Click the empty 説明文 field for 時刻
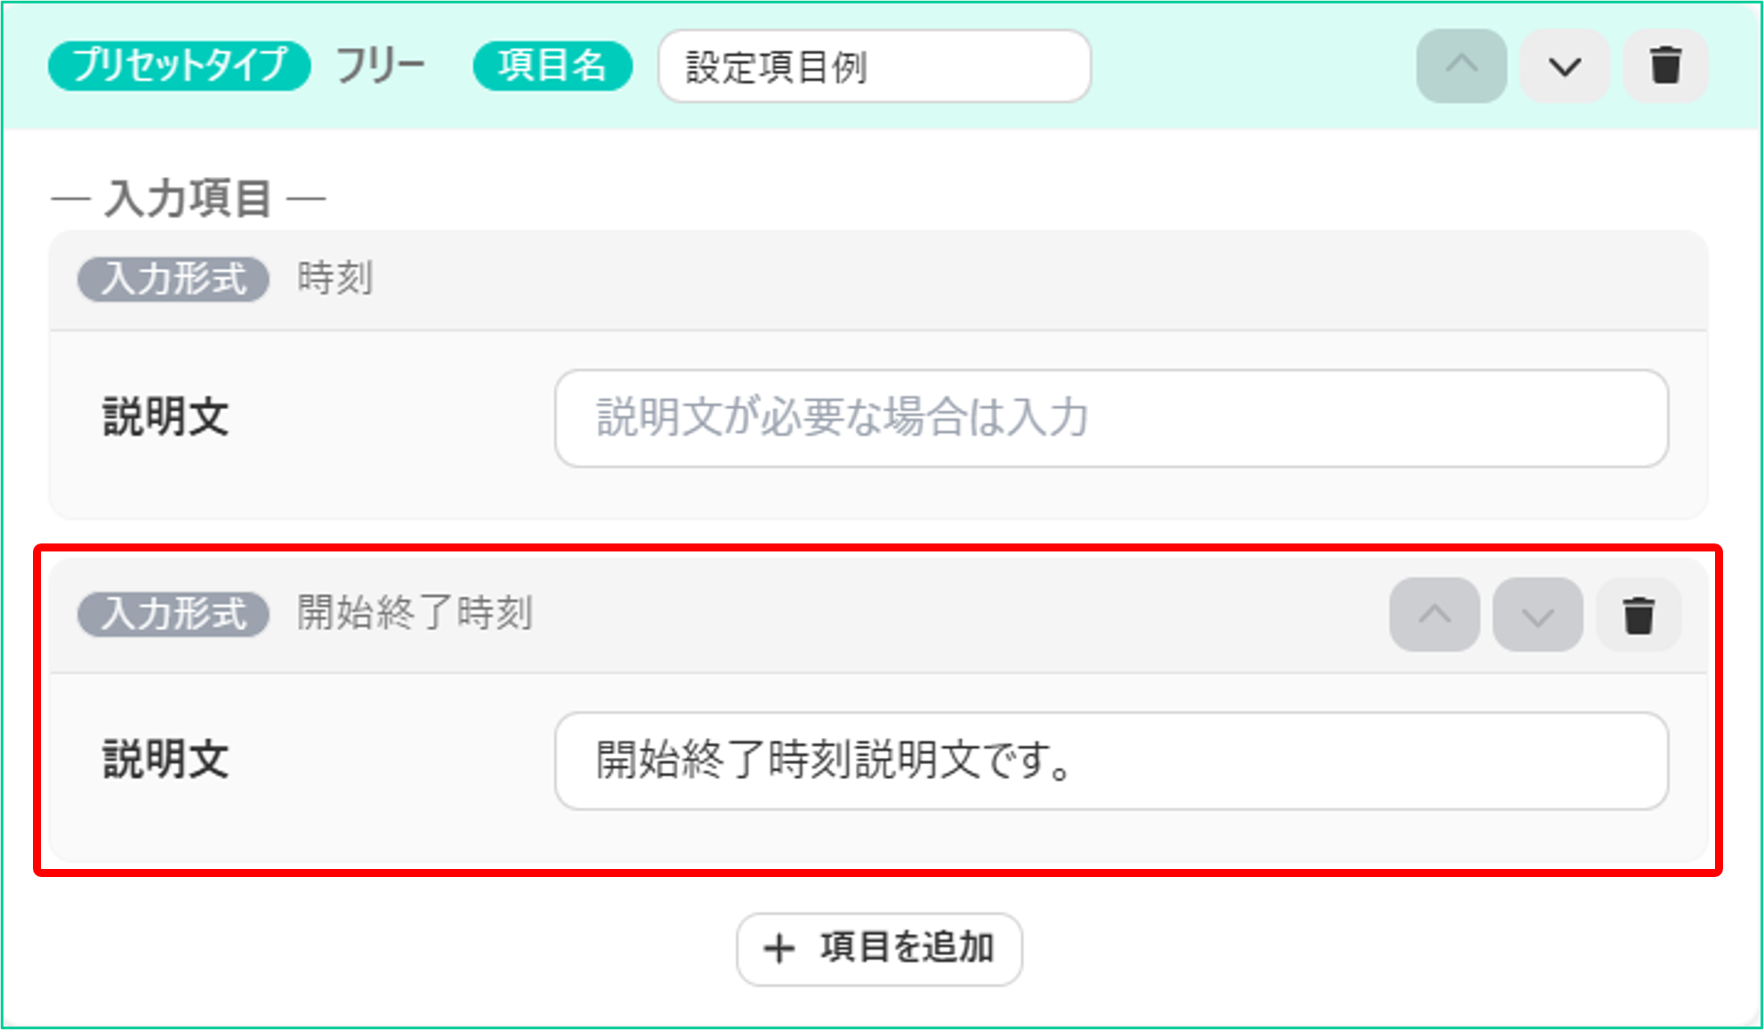 (1111, 418)
